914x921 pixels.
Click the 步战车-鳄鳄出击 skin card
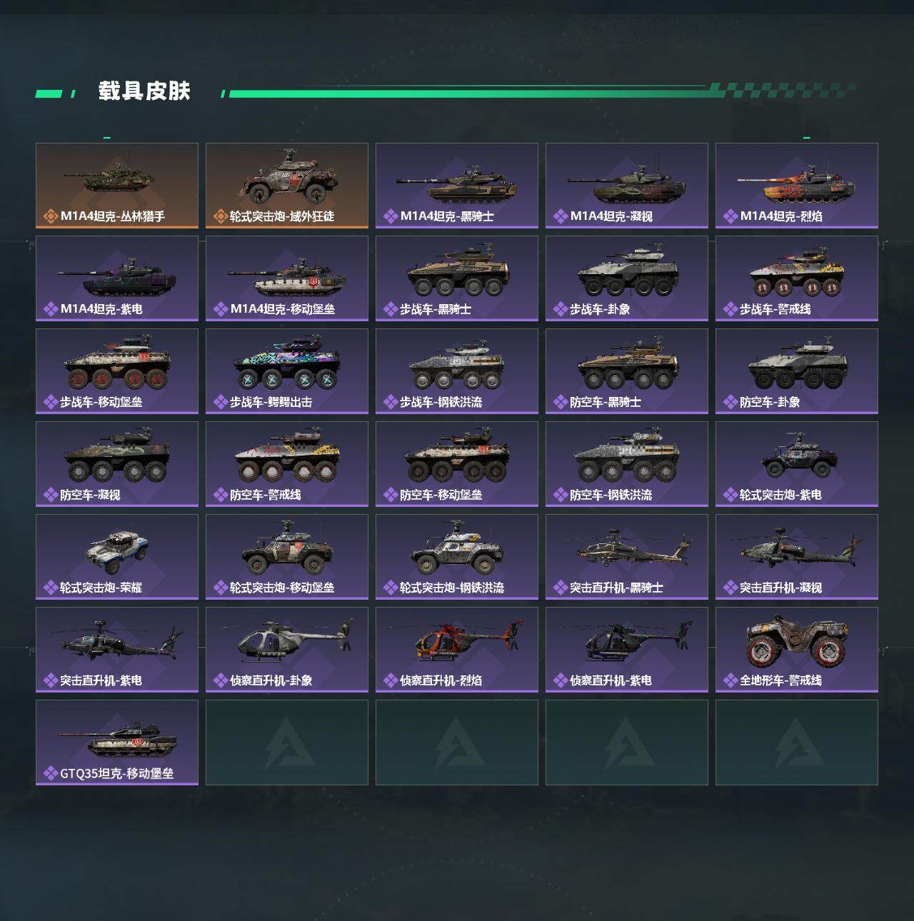click(x=287, y=371)
